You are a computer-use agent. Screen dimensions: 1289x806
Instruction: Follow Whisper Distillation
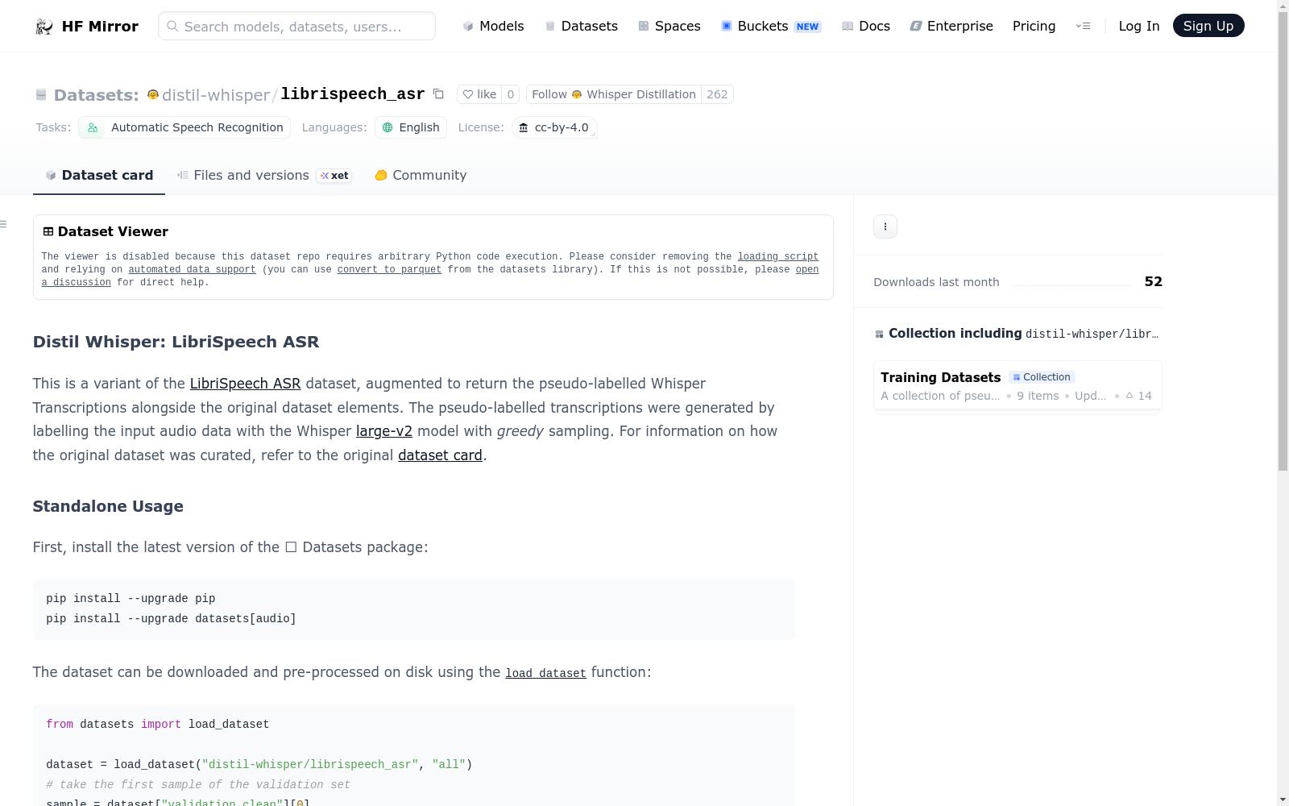(x=614, y=94)
